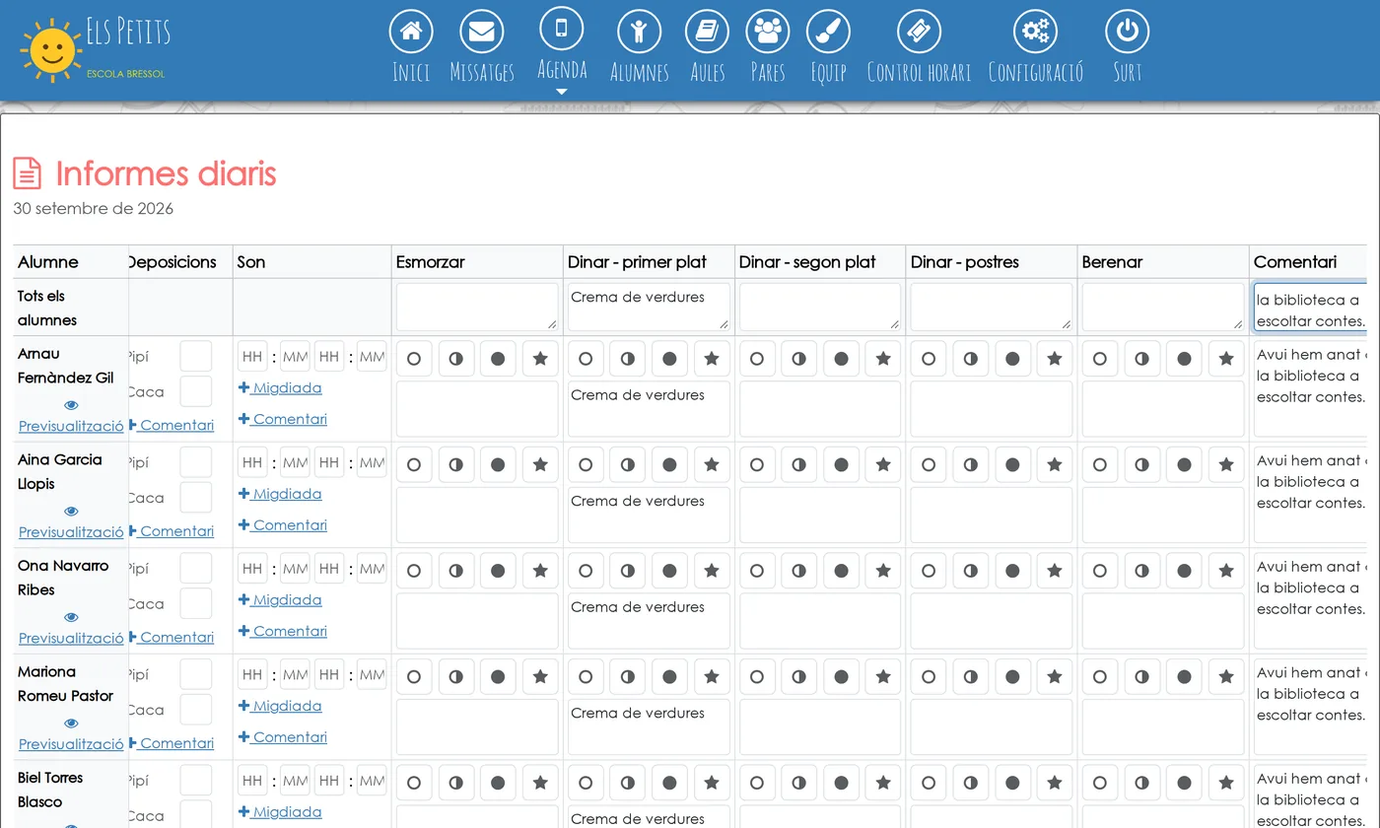1380x828 pixels.
Task: Open Pares group icon
Action: click(768, 32)
